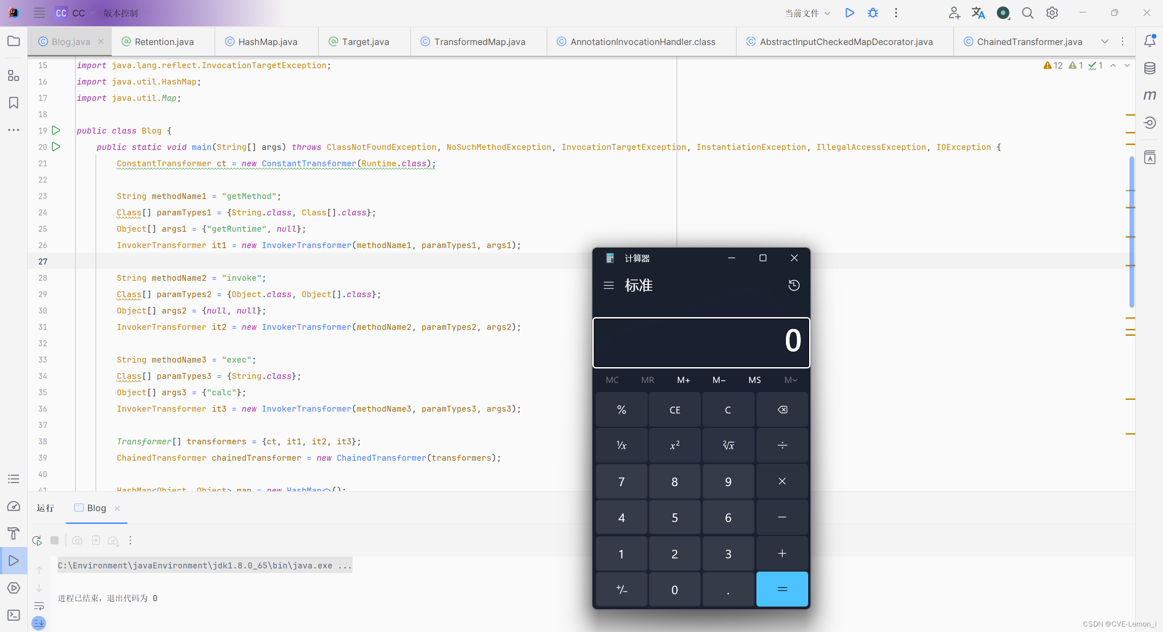Click the java.exe command line in console
Viewport: 1163px width, 632px height.
(x=204, y=565)
